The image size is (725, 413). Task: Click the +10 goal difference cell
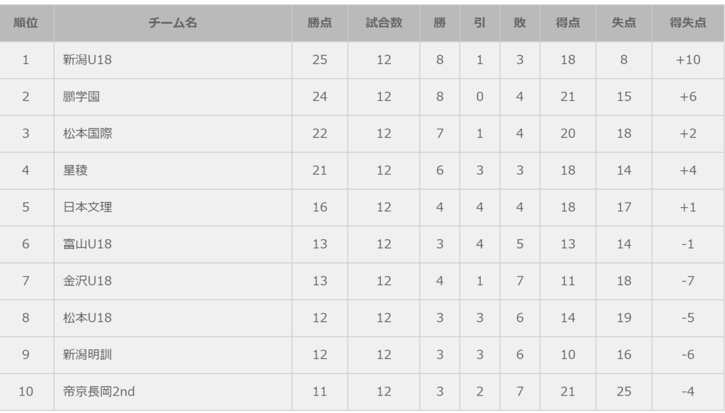pos(688,59)
